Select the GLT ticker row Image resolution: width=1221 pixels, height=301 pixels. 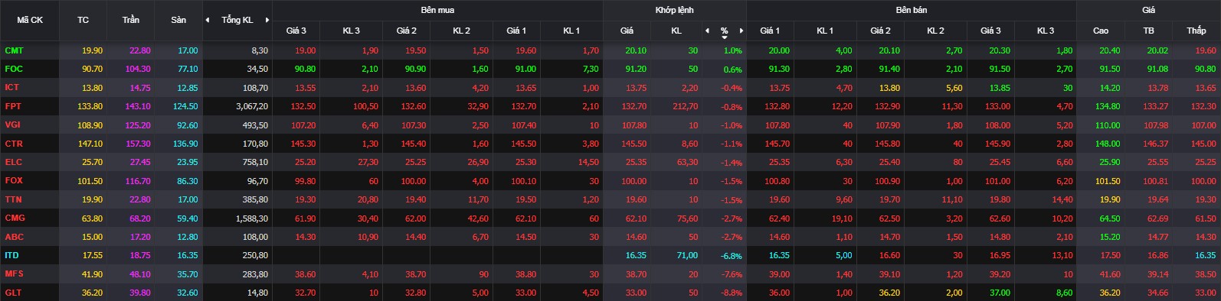click(610, 293)
